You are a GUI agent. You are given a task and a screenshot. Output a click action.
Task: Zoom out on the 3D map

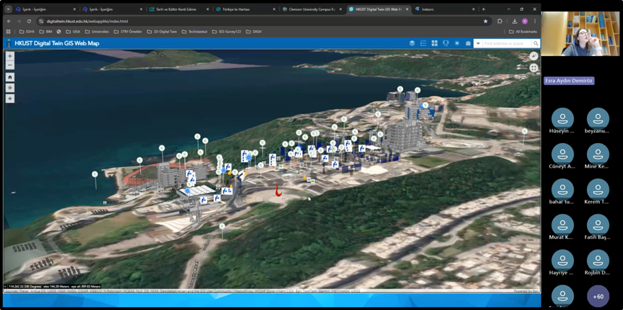[10, 65]
